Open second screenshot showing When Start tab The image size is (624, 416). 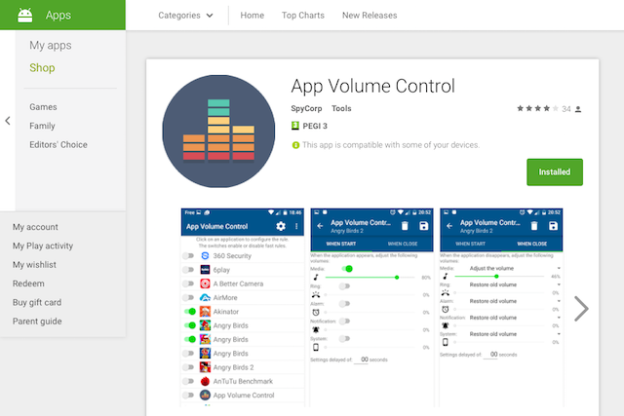pos(371,307)
